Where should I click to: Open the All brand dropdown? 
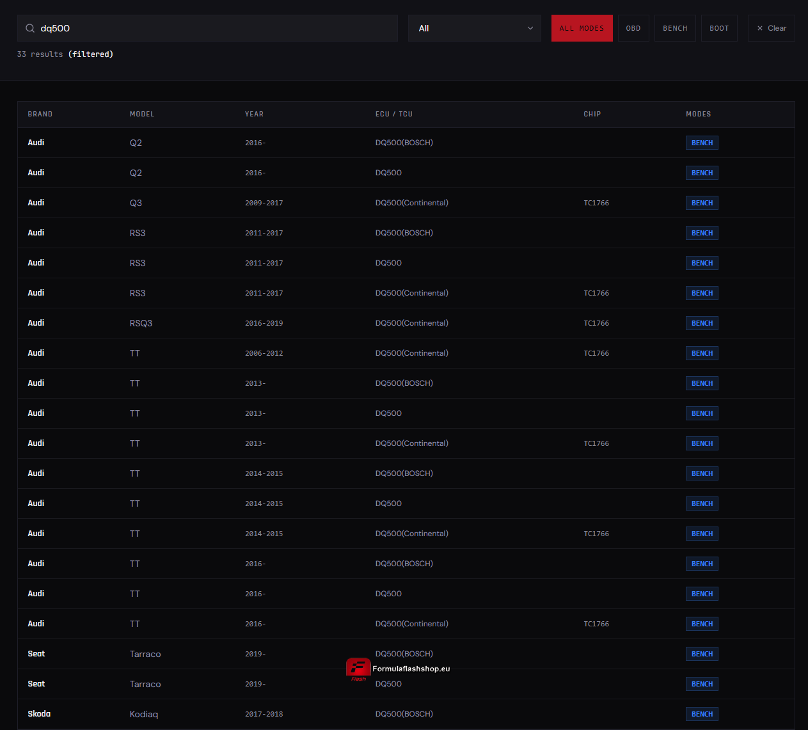(x=475, y=28)
